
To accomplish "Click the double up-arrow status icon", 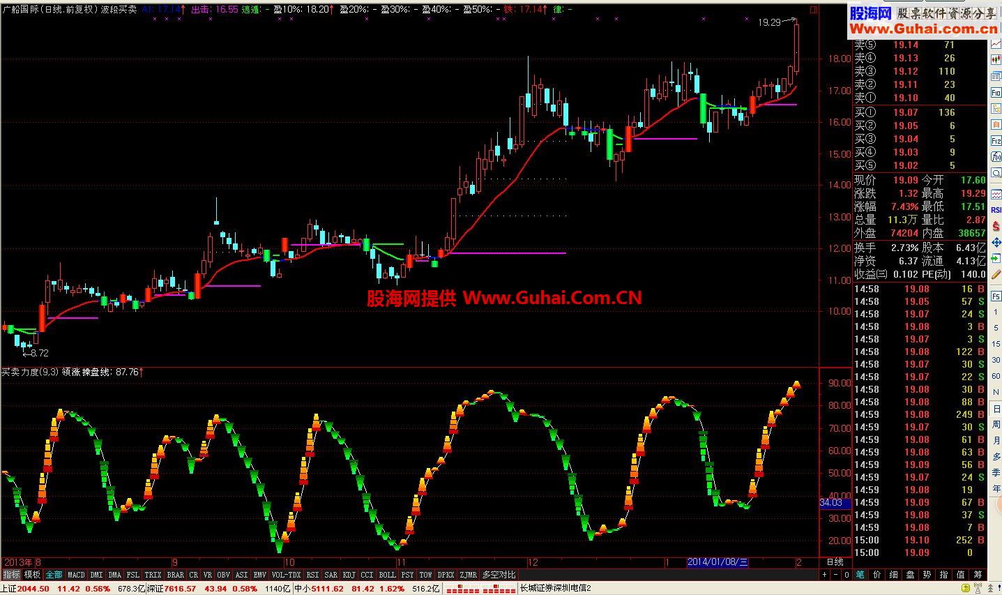I will point(991,589).
